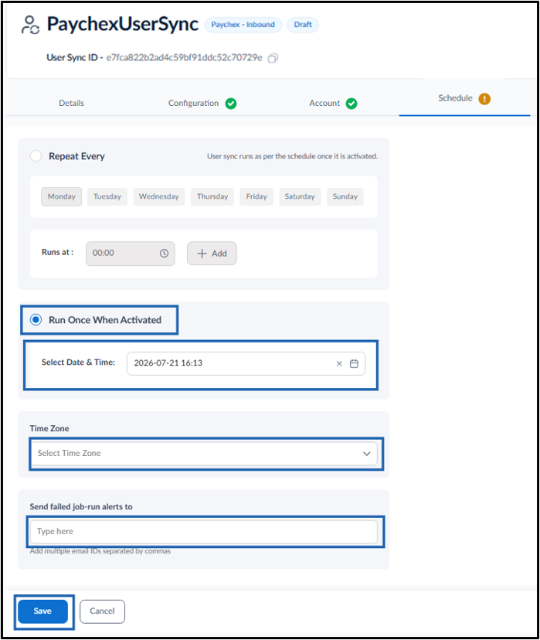Viewport: 540px width, 640px height.
Task: Click 'Add multiple email IDs separated by commas' hint
Action: tap(100, 551)
